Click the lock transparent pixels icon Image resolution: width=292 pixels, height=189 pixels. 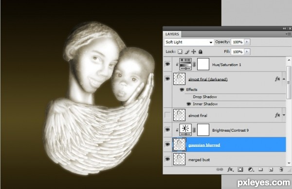[180, 52]
